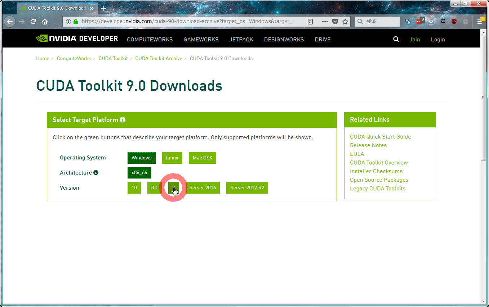Go to ComputeWorks breadcrumb

point(74,58)
